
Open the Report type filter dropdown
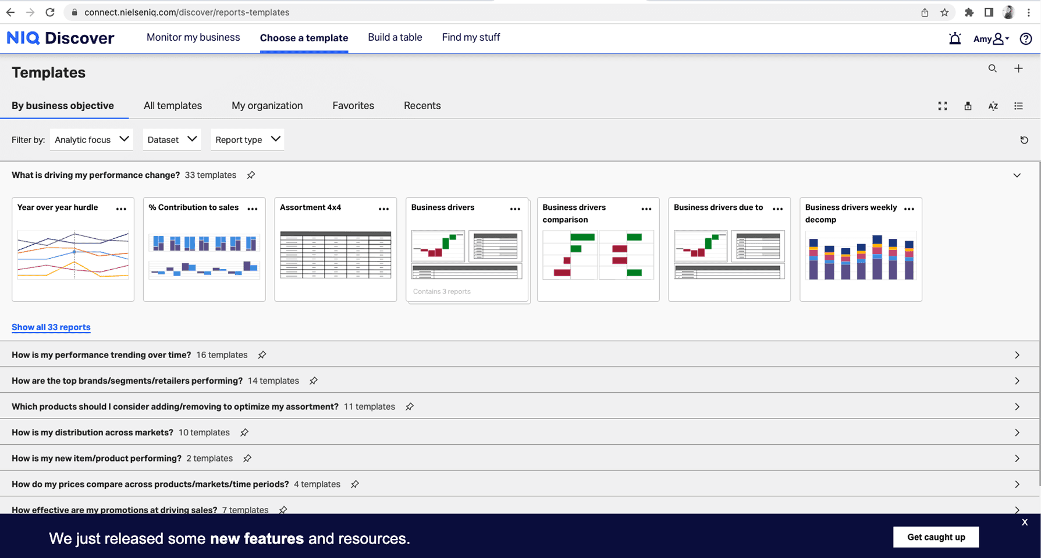click(247, 139)
